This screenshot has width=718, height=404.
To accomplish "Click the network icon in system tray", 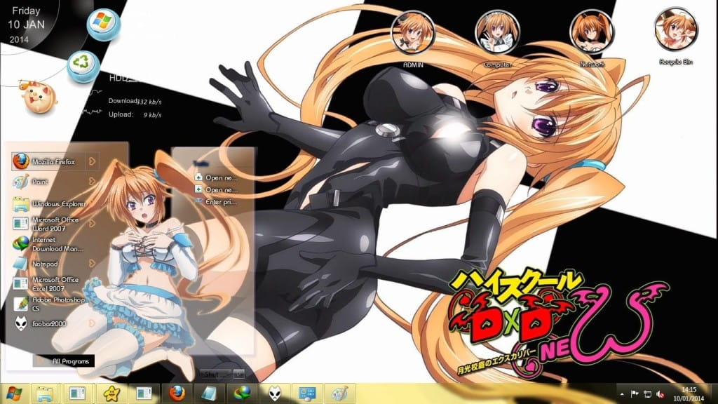I will (x=647, y=394).
